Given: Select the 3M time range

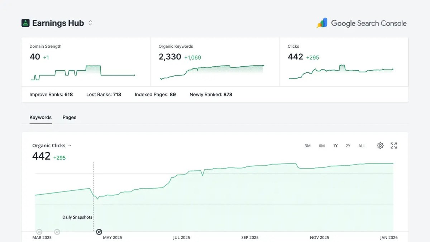Looking at the screenshot, I should [x=307, y=146].
